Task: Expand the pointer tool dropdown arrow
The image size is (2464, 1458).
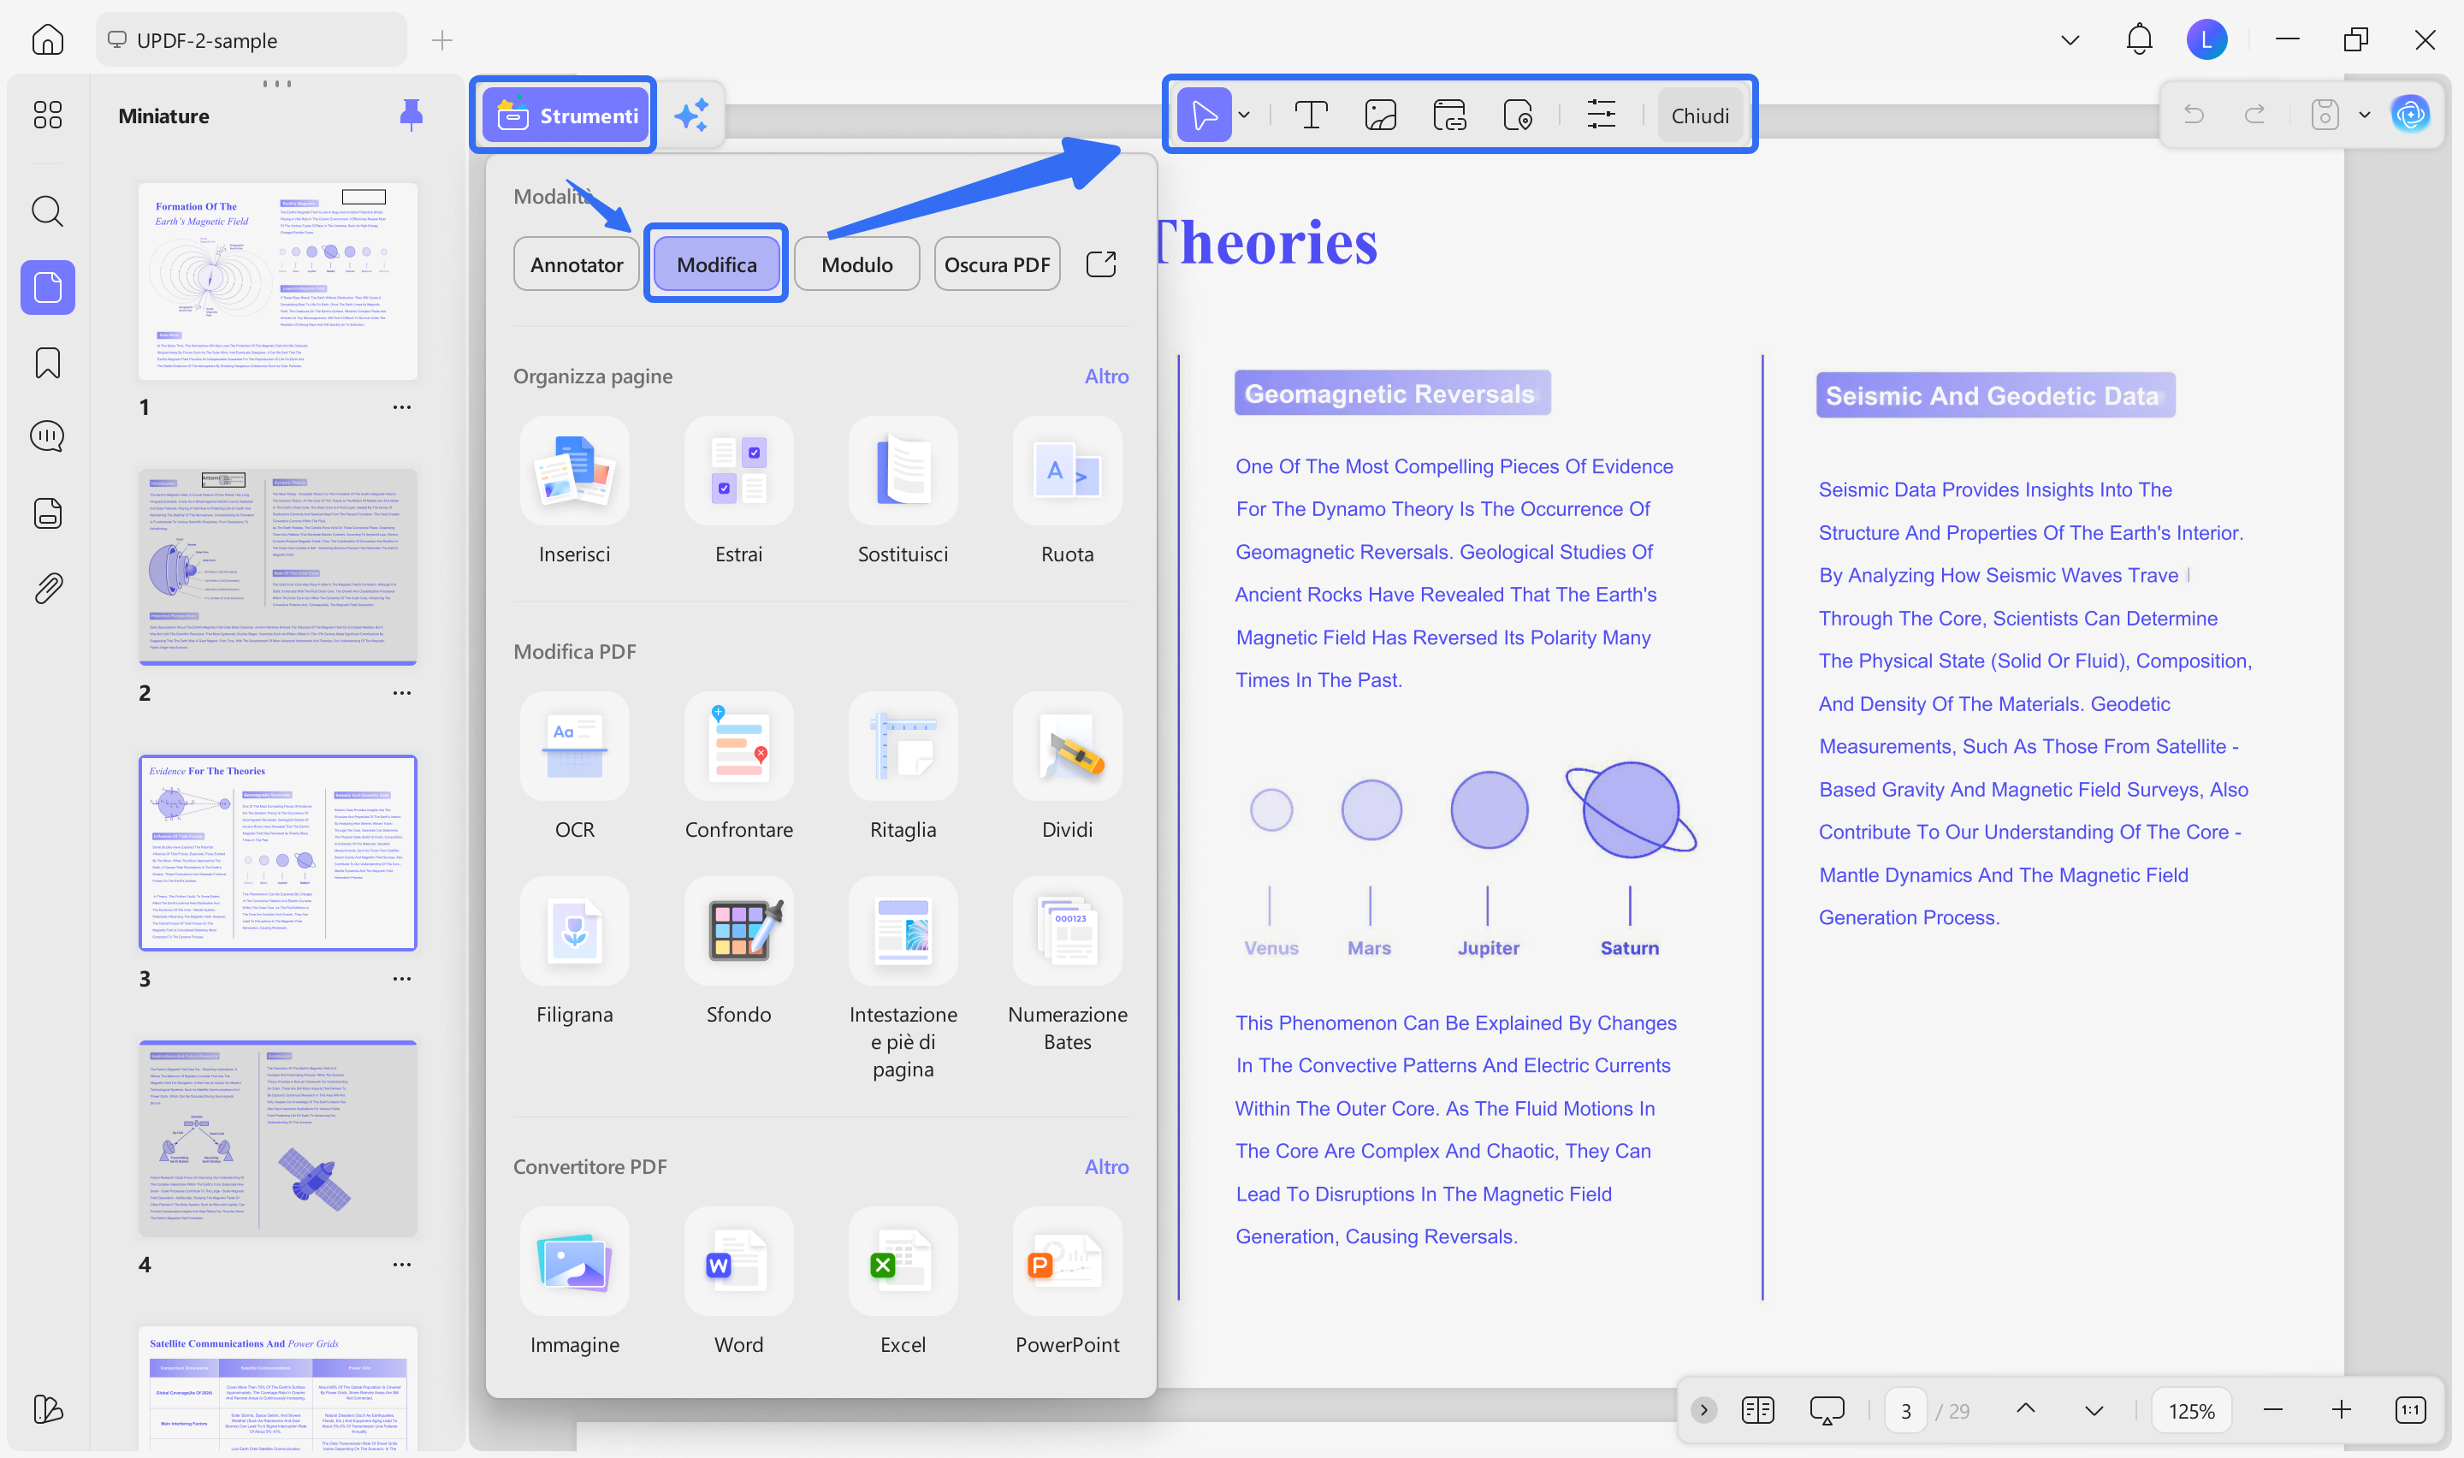Action: tap(1244, 115)
